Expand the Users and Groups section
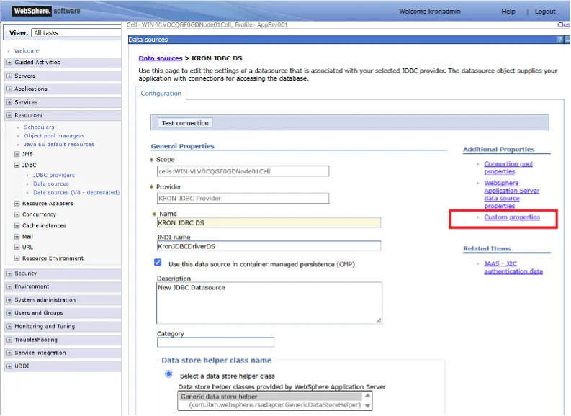Viewport: 571px width, 416px height. coord(9,313)
